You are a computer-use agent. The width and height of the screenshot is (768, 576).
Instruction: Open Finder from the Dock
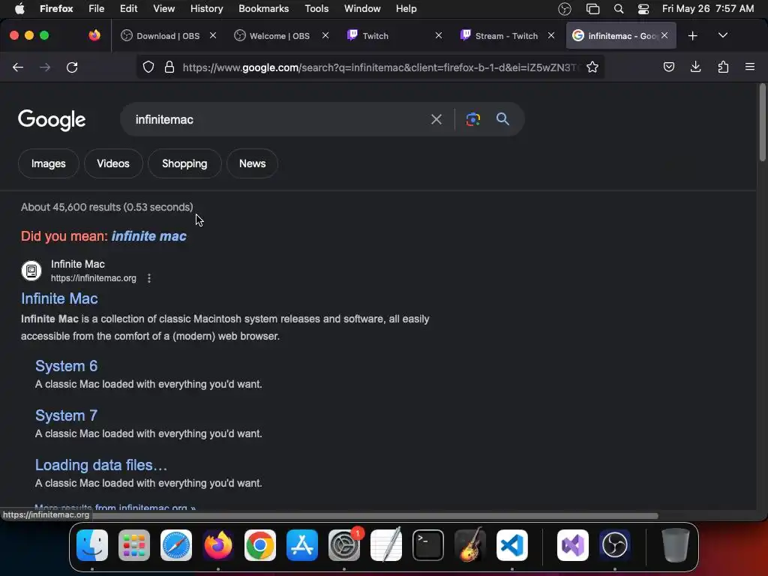tap(92, 545)
